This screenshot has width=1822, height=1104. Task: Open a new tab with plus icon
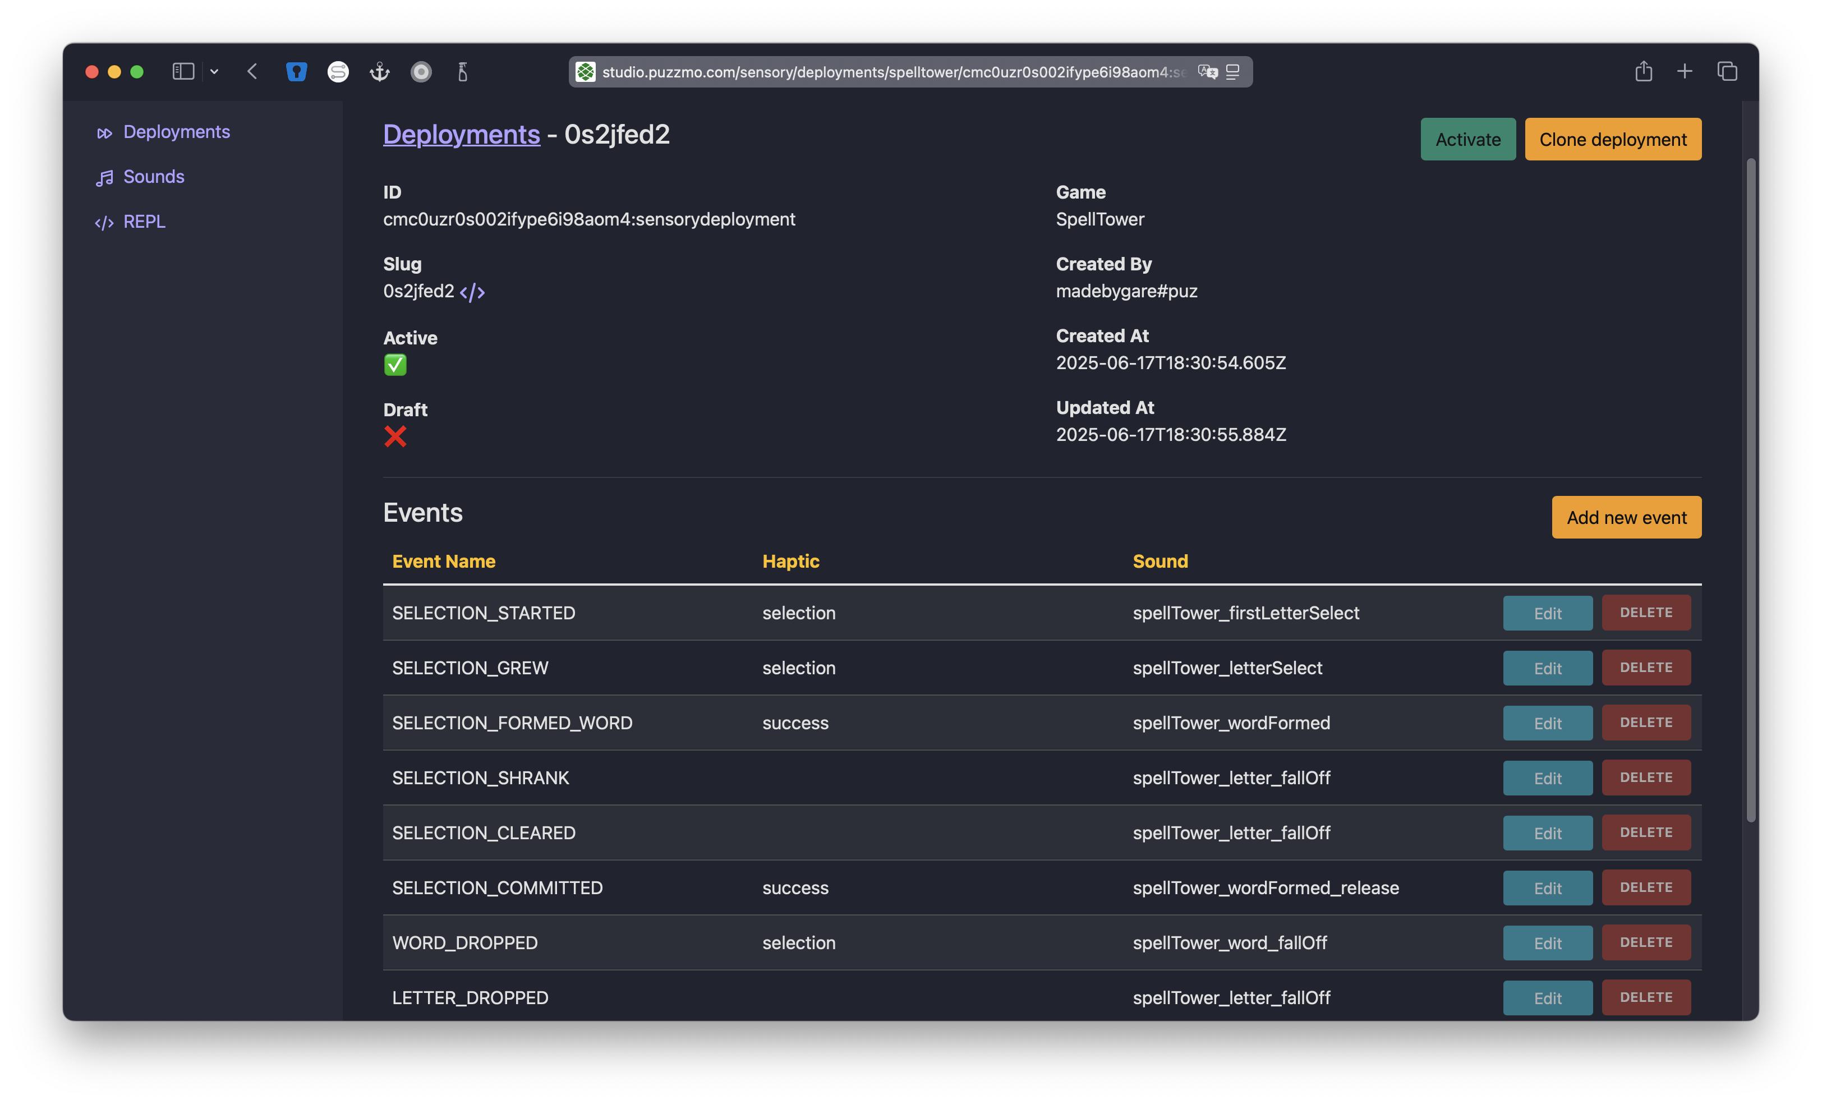(1685, 72)
